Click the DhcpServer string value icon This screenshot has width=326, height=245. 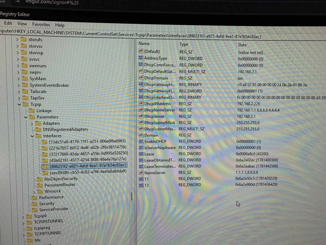pos(141,116)
